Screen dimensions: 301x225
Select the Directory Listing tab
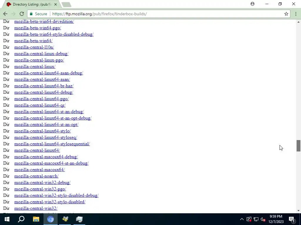32,4
